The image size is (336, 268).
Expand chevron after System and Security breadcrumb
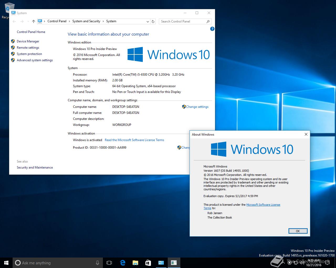tap(103, 21)
